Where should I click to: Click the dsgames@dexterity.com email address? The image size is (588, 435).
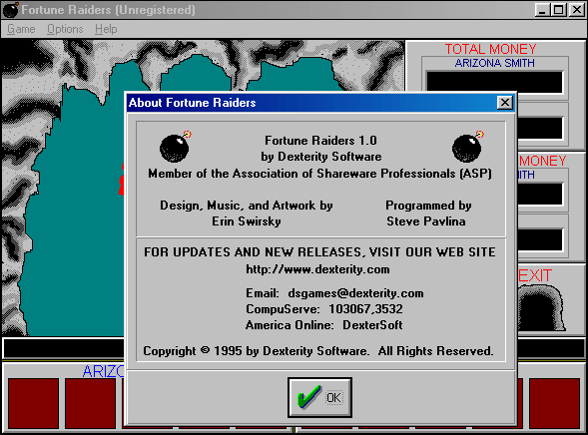click(x=355, y=293)
